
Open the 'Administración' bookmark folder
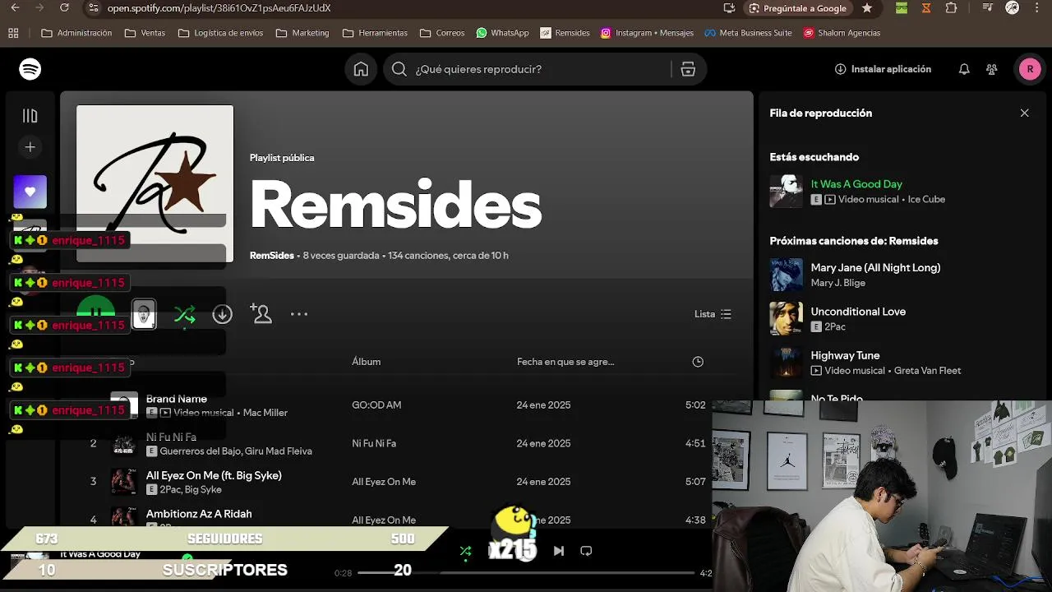[x=76, y=33]
